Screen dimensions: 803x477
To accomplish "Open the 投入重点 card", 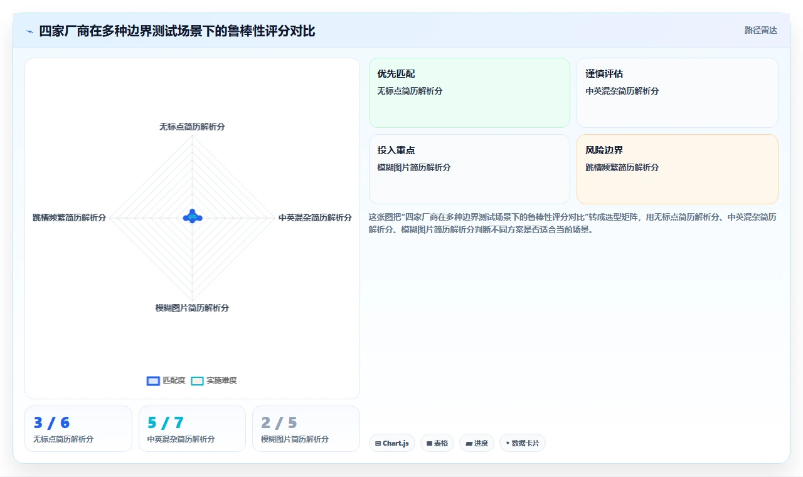I will [469, 169].
